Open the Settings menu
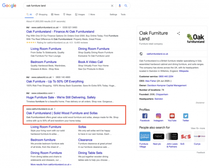 tap(113, 15)
